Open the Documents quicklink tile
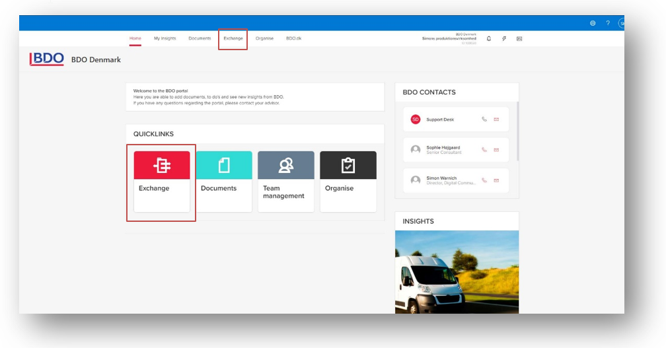Viewport: 666px width, 348px height. pyautogui.click(x=224, y=182)
